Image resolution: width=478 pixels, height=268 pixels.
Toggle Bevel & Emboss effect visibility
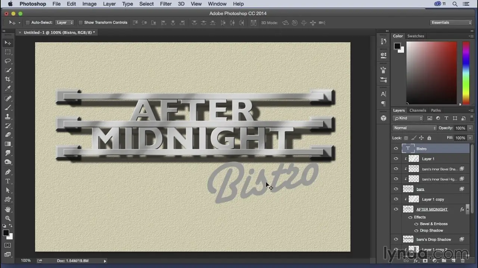(416, 224)
